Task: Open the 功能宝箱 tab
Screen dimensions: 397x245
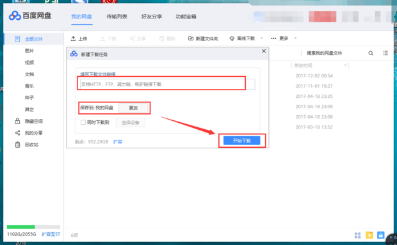Action: pos(186,17)
